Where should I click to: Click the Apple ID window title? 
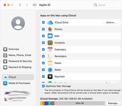click(45, 5)
